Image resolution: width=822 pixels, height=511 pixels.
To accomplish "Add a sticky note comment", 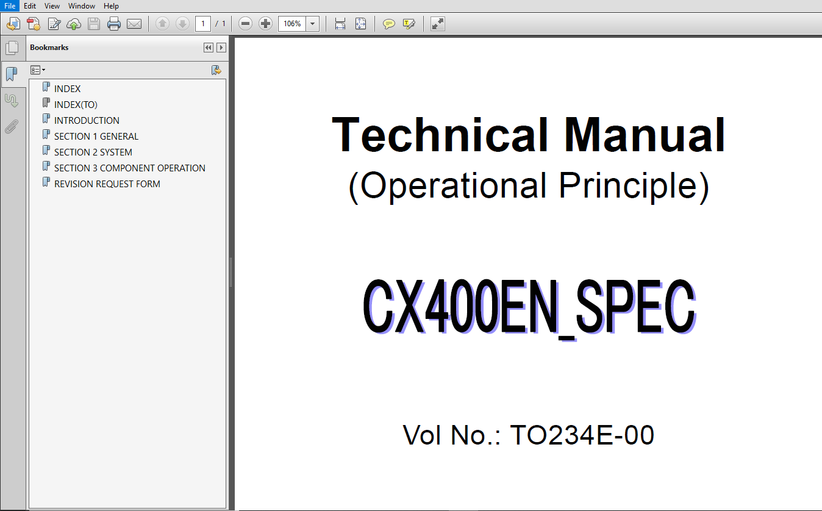I will 388,24.
